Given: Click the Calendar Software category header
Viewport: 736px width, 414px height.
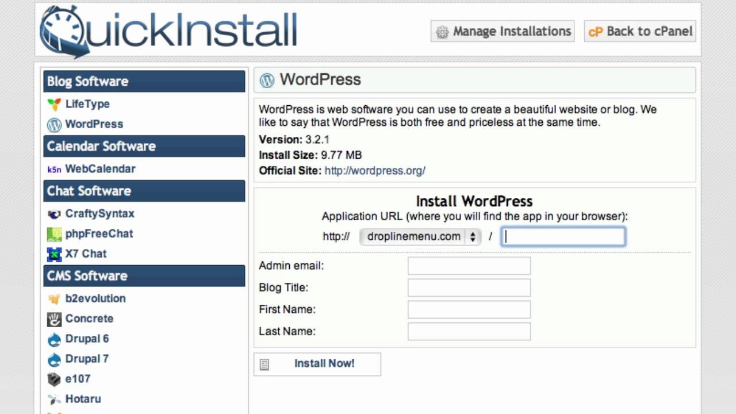Looking at the screenshot, I should point(144,146).
